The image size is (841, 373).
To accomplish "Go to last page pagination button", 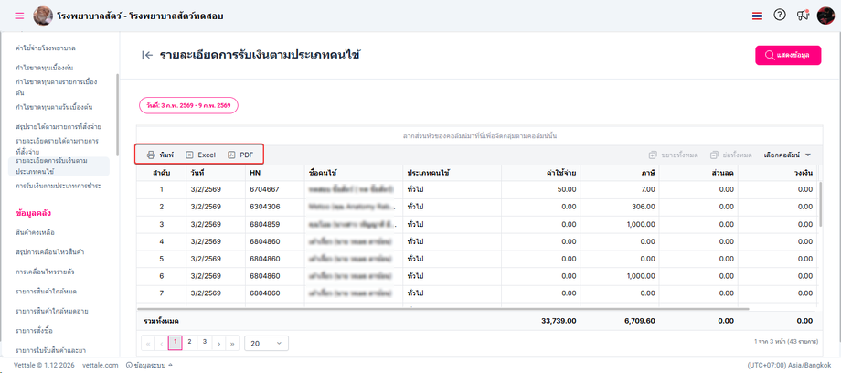I will click(233, 343).
